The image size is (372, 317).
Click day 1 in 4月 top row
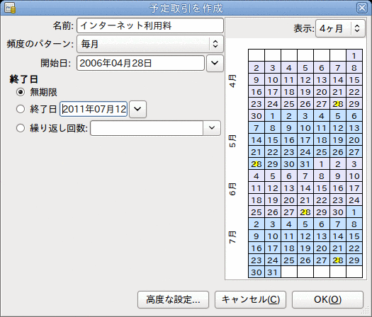[354, 56]
